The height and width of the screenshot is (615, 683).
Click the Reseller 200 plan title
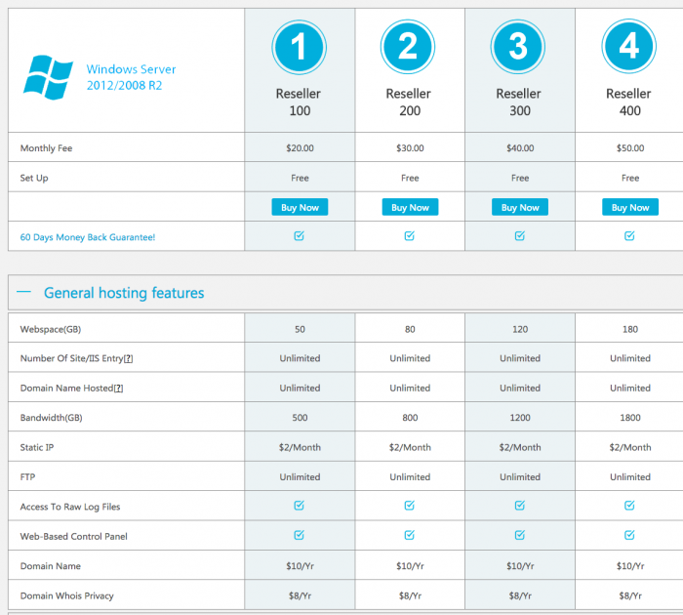click(410, 102)
